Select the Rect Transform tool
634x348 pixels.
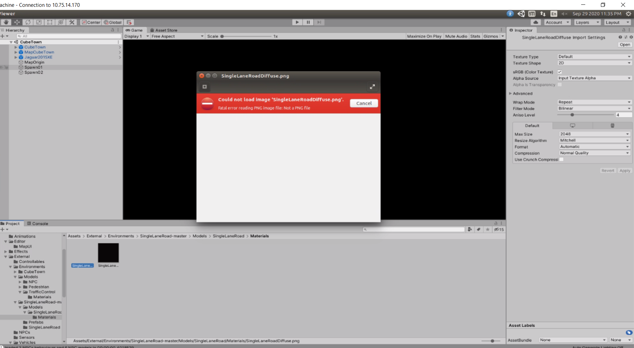pyautogui.click(x=49, y=22)
